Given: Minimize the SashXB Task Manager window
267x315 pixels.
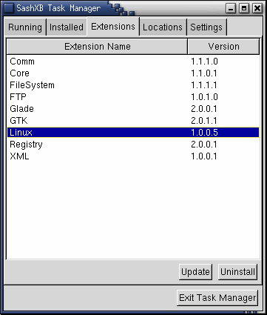Looking at the screenshot, I should pos(231,9).
